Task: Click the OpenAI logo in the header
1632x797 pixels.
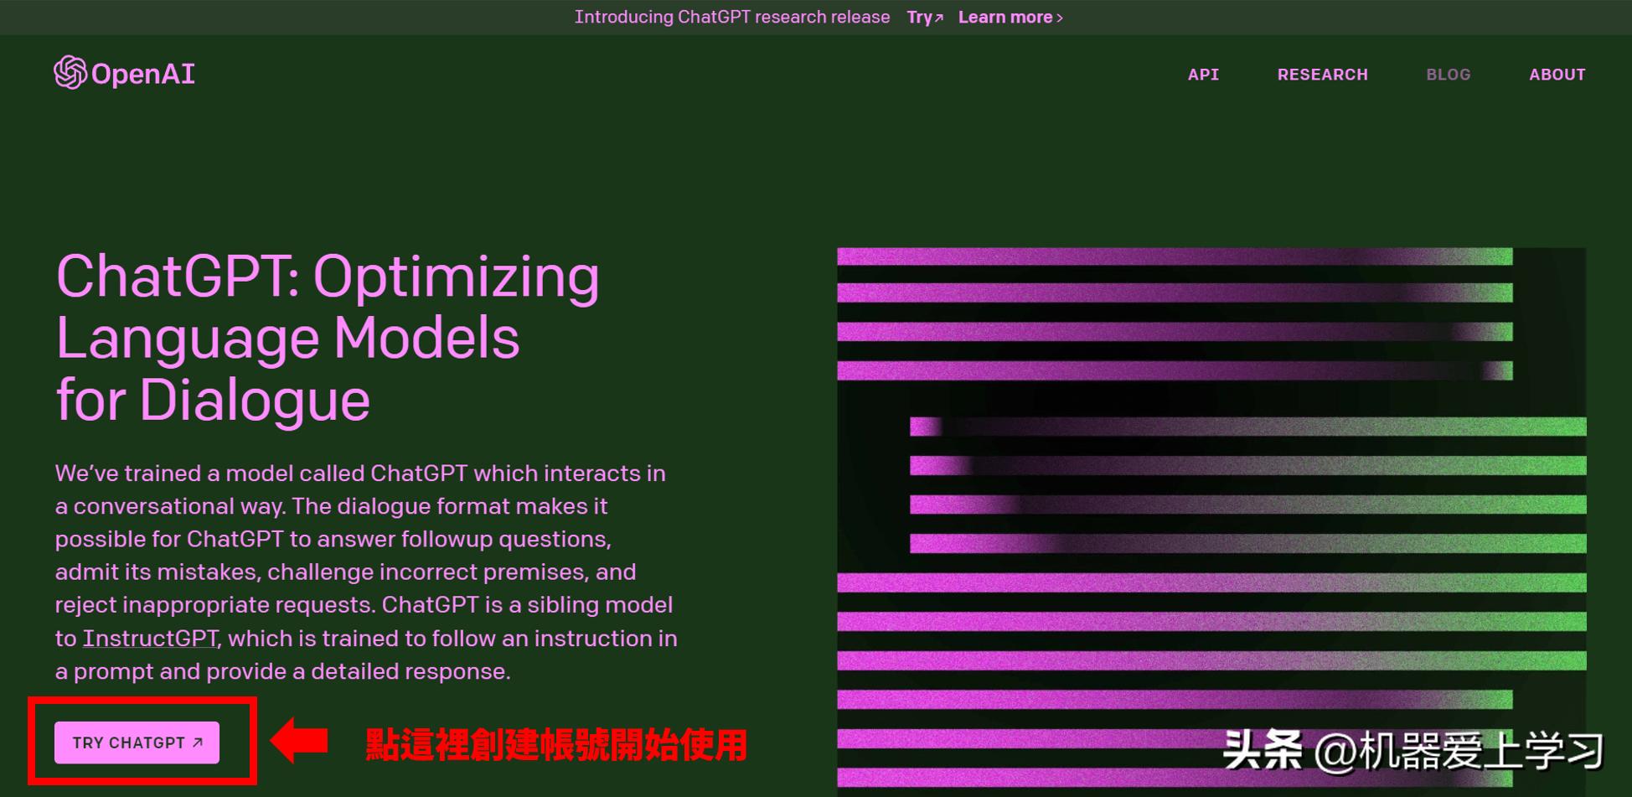Action: pyautogui.click(x=124, y=74)
